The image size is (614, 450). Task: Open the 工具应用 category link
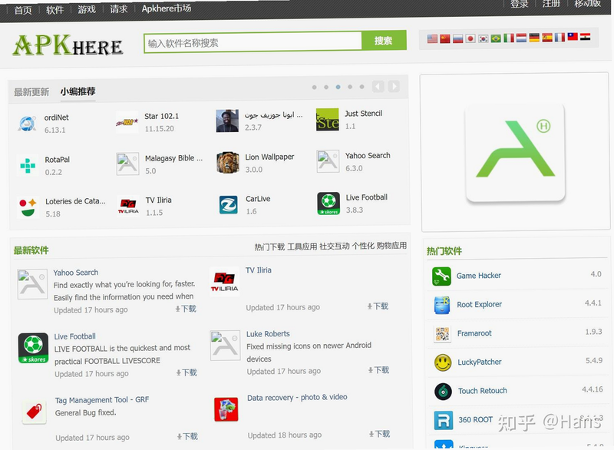pyautogui.click(x=302, y=247)
